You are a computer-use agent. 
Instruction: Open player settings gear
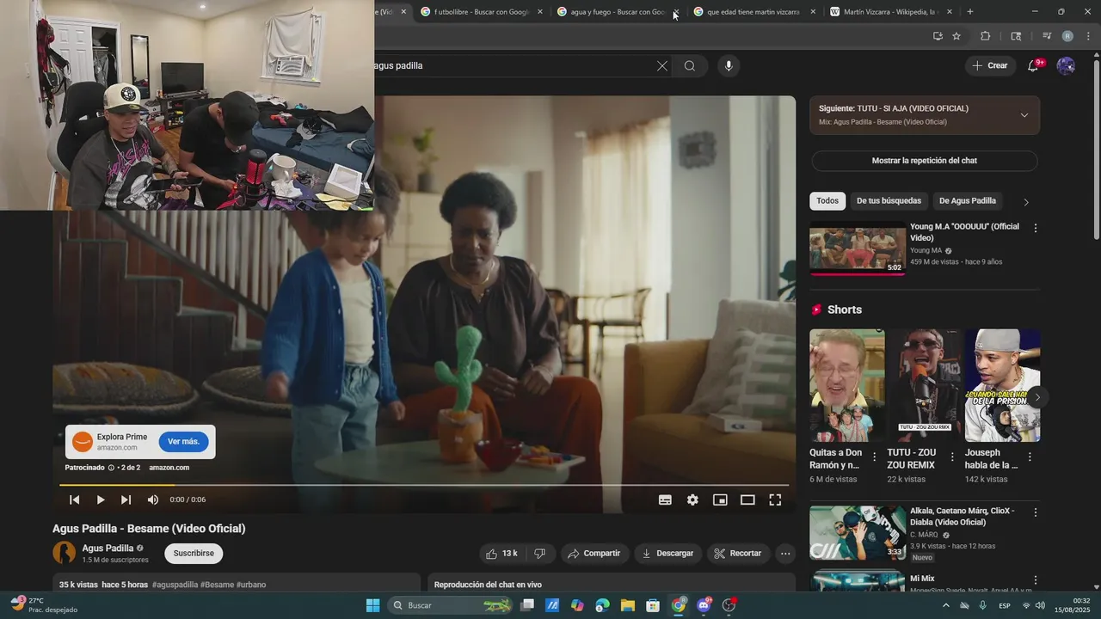(x=692, y=499)
